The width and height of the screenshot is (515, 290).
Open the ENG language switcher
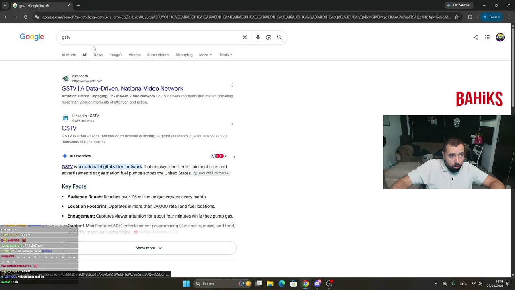pos(463,284)
